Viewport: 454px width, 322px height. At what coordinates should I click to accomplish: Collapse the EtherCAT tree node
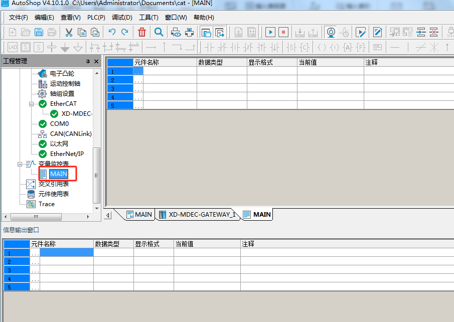point(31,104)
